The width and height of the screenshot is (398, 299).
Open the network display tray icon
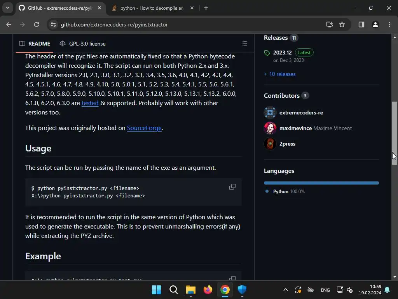(340, 290)
